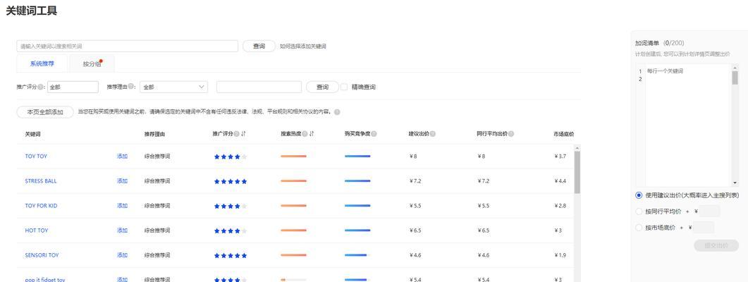This screenshot has width=748, height=282.
Task: Click 提交出价 button
Action: pyautogui.click(x=716, y=246)
